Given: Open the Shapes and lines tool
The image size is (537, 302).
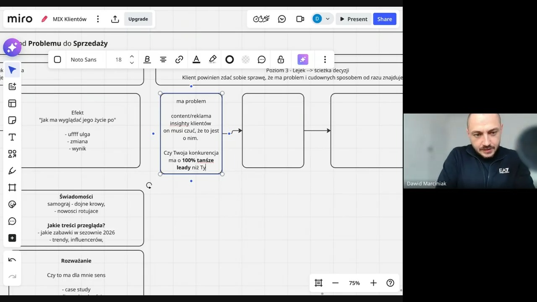Looking at the screenshot, I should [x=12, y=154].
